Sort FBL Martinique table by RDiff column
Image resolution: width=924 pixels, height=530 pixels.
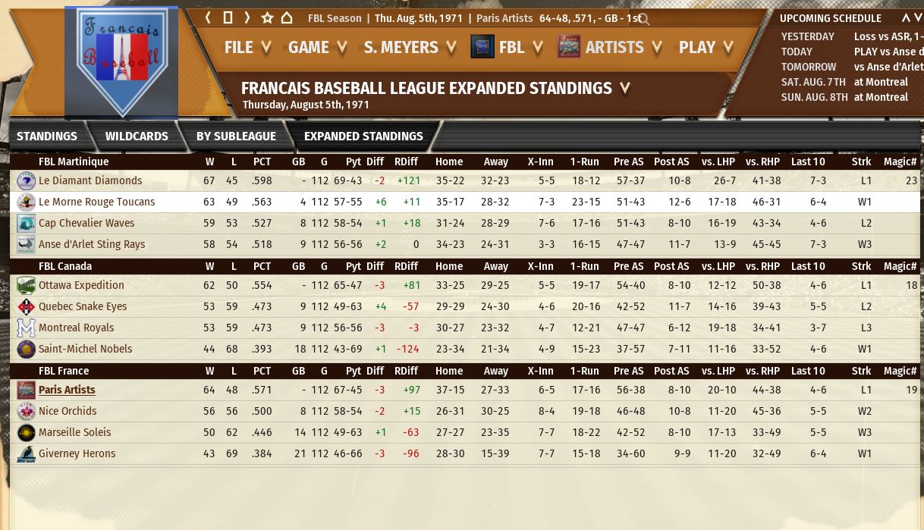pos(406,162)
